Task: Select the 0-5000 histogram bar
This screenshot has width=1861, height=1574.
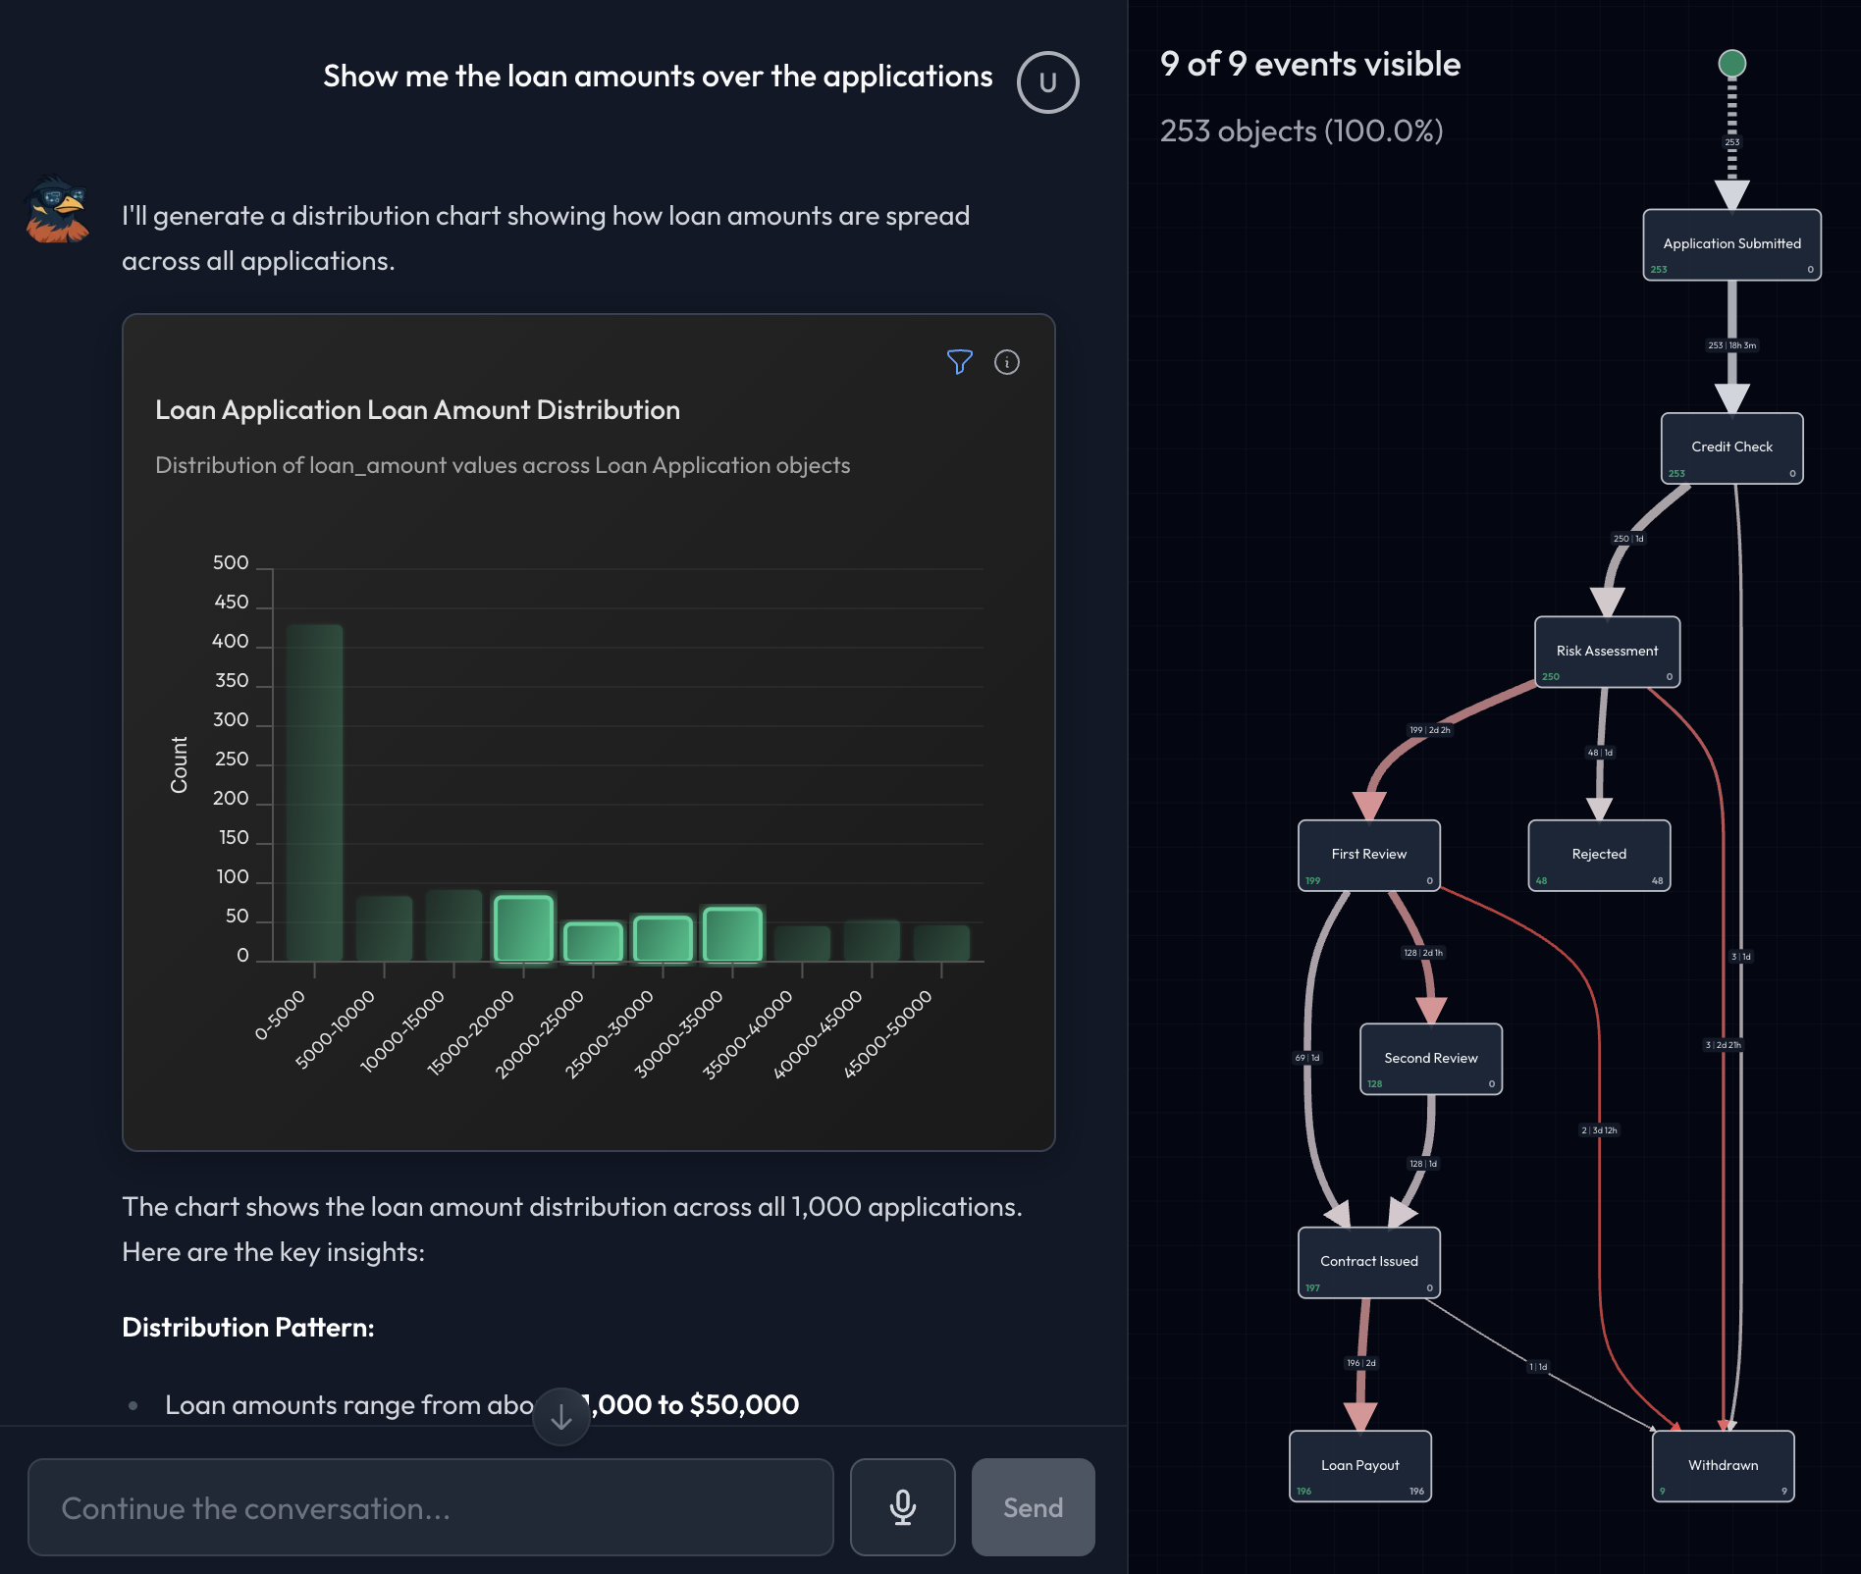Action: (x=314, y=792)
